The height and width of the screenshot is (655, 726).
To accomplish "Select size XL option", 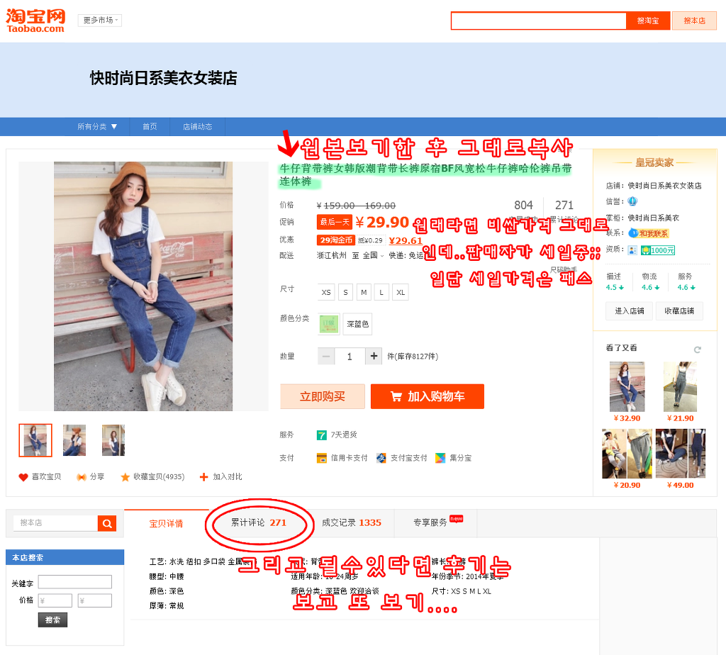I will [401, 293].
